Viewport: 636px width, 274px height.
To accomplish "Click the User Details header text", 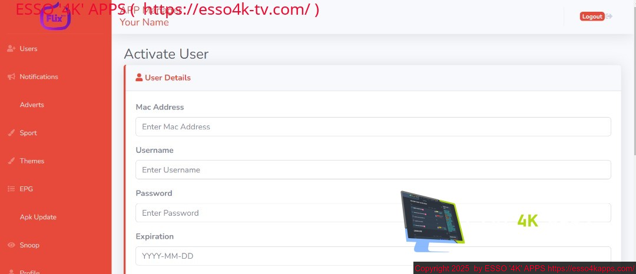I will [167, 78].
